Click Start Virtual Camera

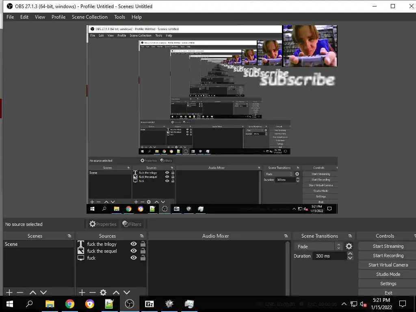pyautogui.click(x=388, y=265)
